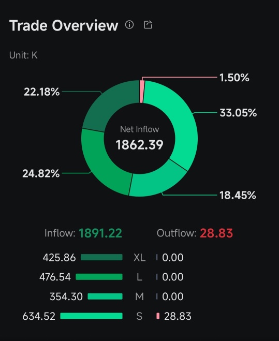Open the info icon beside Trade Overview

coord(129,24)
